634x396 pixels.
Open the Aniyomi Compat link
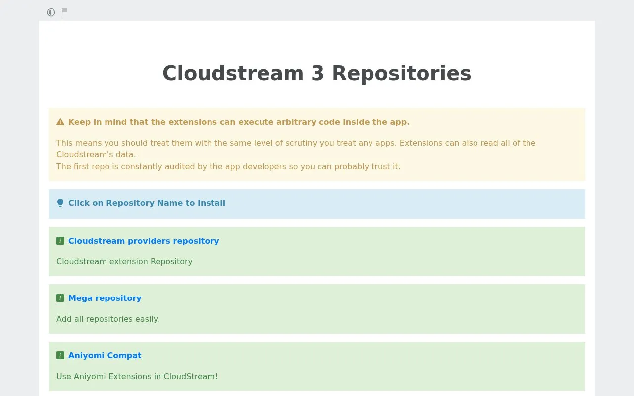(105, 355)
